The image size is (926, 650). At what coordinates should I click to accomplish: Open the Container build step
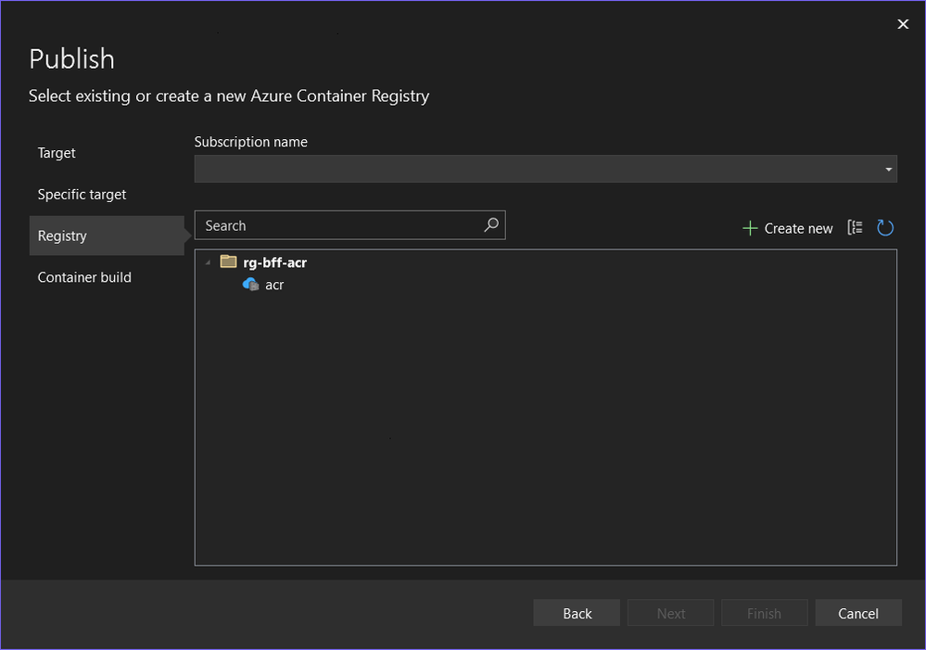click(x=84, y=277)
